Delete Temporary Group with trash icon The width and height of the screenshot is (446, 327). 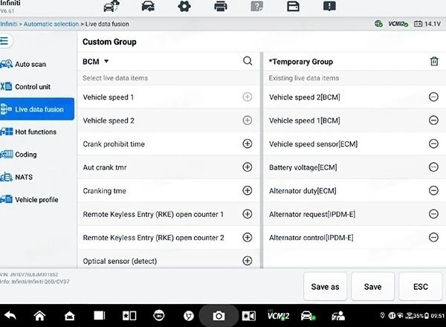point(434,62)
